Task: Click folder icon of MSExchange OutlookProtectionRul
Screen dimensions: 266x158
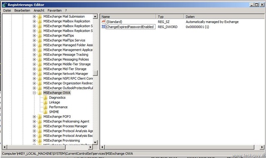Action: click(40, 88)
